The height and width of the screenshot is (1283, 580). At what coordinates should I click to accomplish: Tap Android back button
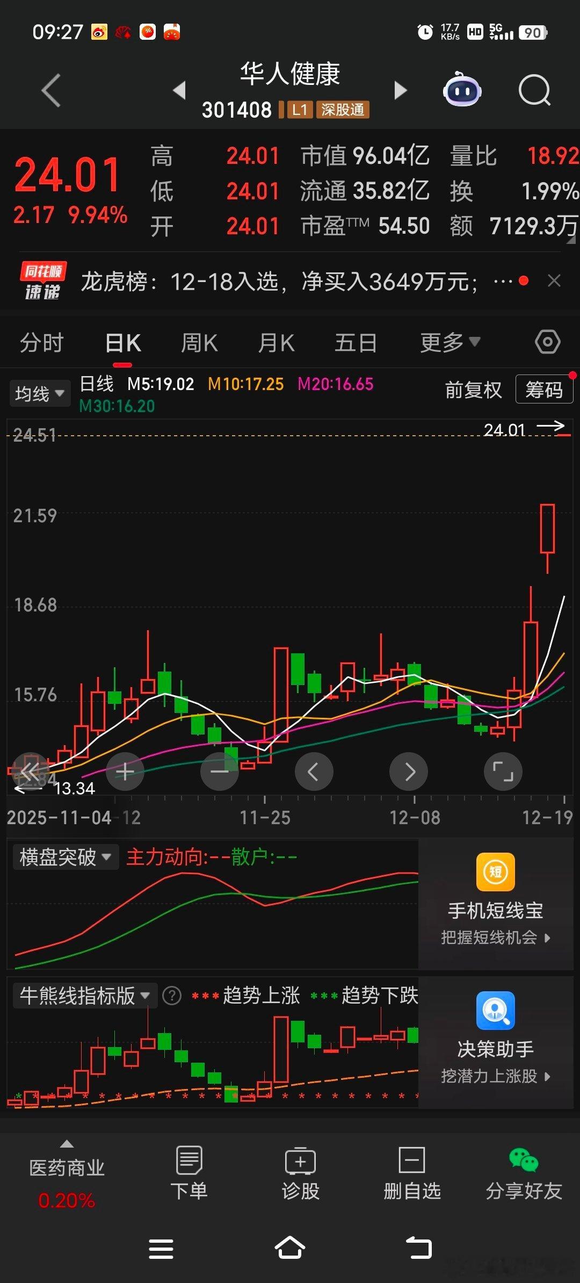tap(419, 1248)
